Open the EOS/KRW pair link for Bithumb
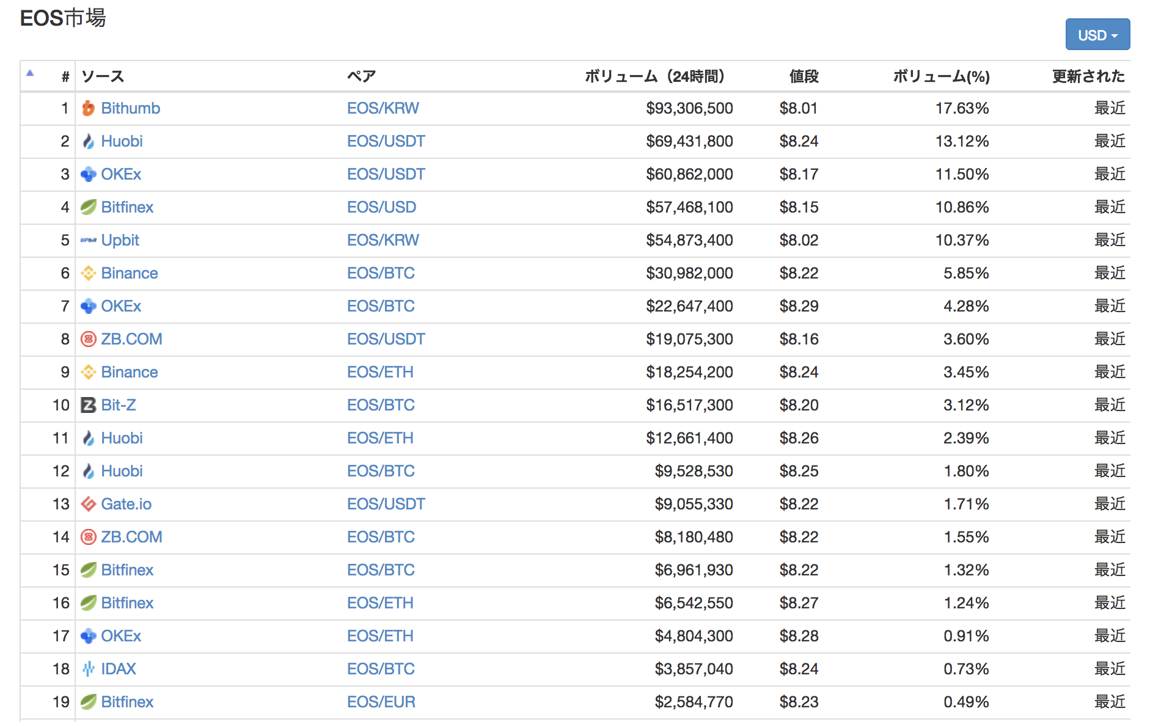 point(383,108)
